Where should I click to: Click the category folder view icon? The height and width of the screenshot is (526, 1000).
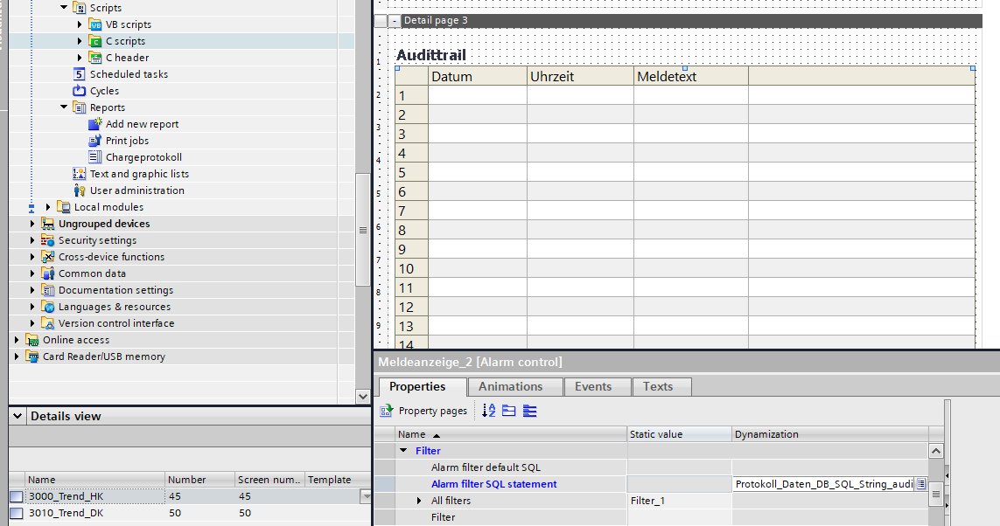(509, 411)
